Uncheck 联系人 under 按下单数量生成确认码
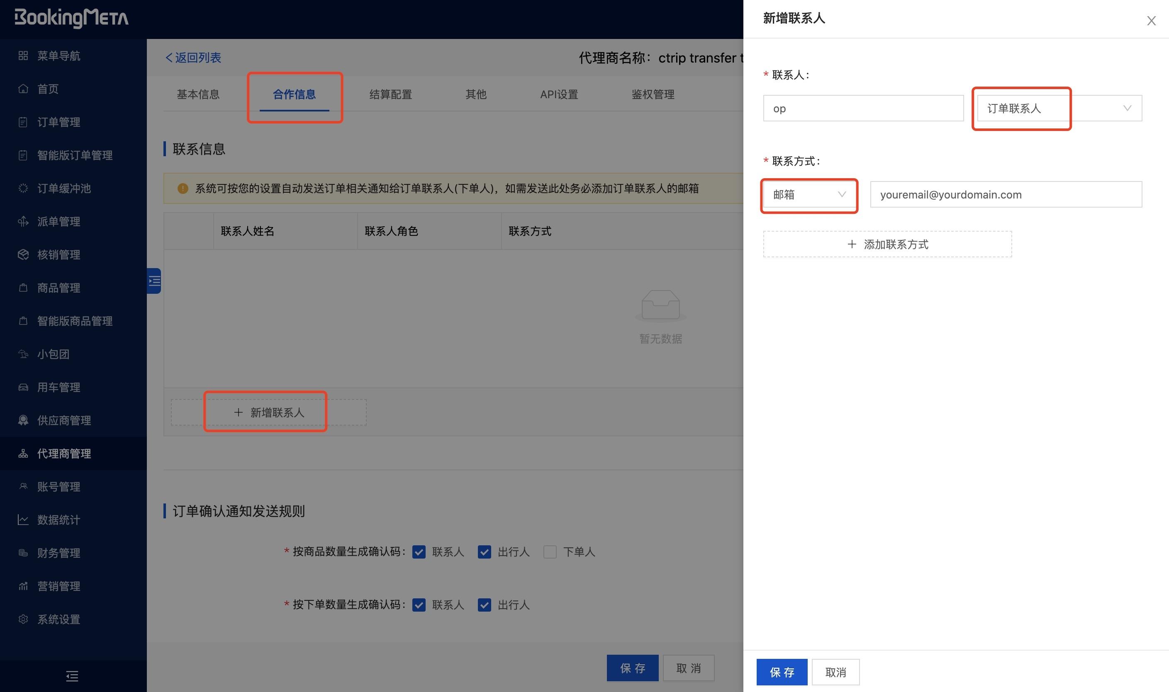The width and height of the screenshot is (1169, 692). pyautogui.click(x=419, y=605)
